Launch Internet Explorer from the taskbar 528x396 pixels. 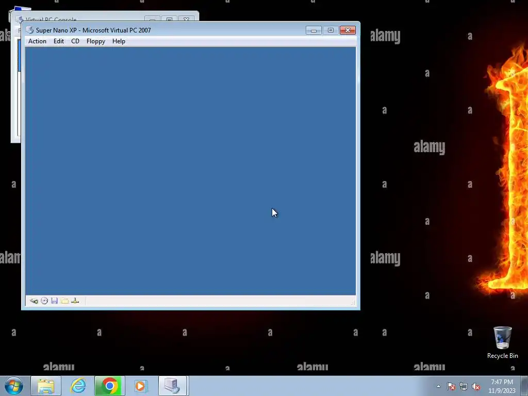pyautogui.click(x=78, y=386)
